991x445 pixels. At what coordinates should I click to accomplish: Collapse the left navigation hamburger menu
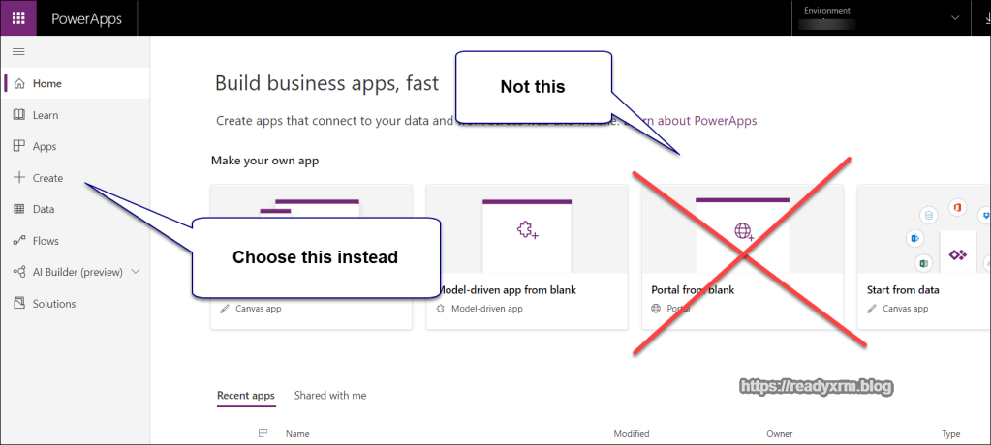point(18,51)
